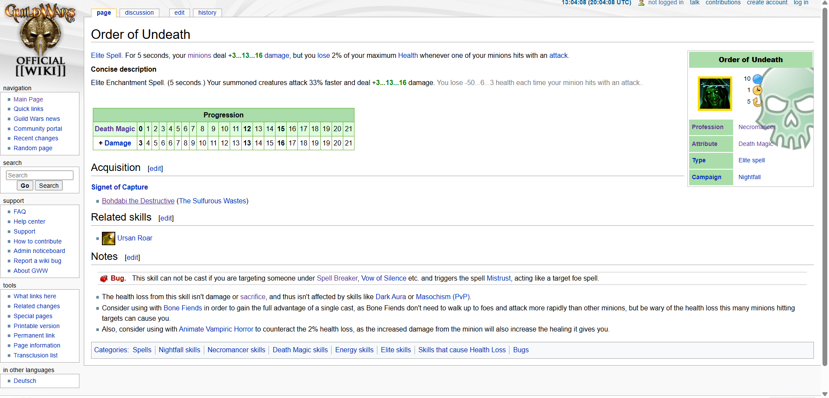Click create account
This screenshot has height=398, width=829.
point(767,3)
